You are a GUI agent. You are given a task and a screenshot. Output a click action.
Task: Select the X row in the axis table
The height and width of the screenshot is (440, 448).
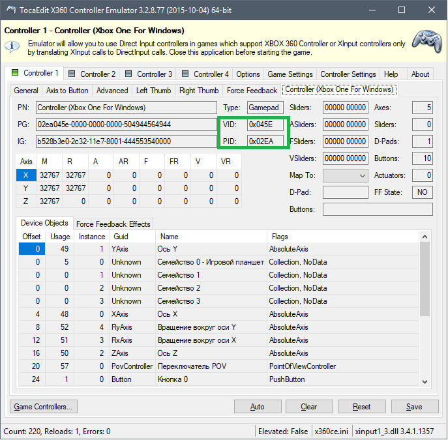(128, 175)
